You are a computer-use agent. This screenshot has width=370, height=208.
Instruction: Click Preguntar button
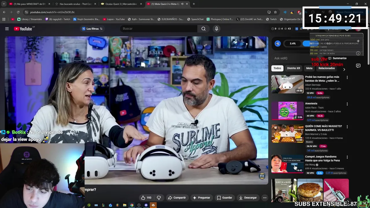[201, 198]
